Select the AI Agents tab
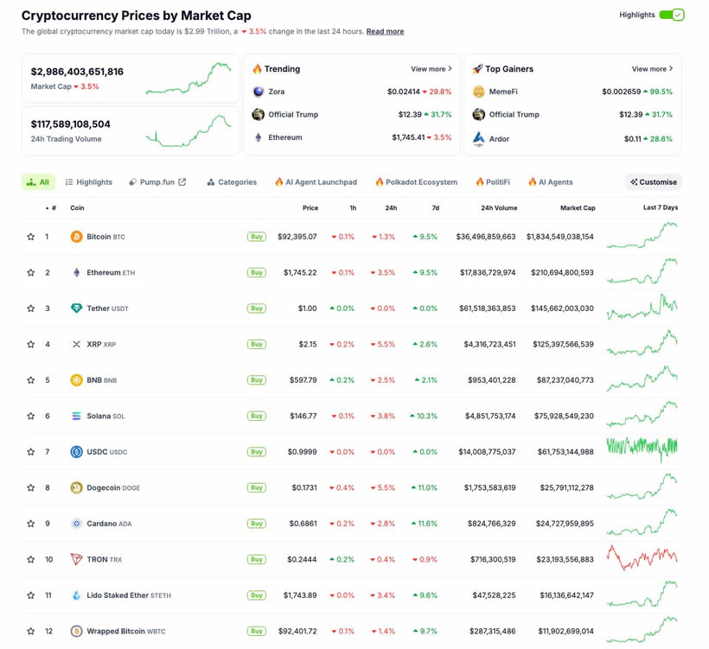The height and width of the screenshot is (649, 709). pyautogui.click(x=551, y=182)
